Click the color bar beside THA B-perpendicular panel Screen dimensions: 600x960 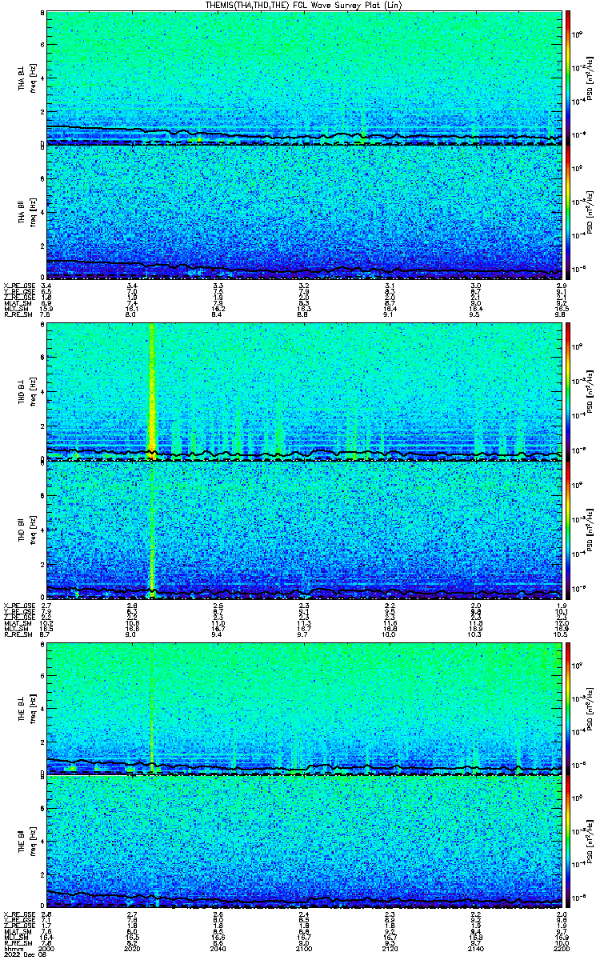point(569,78)
